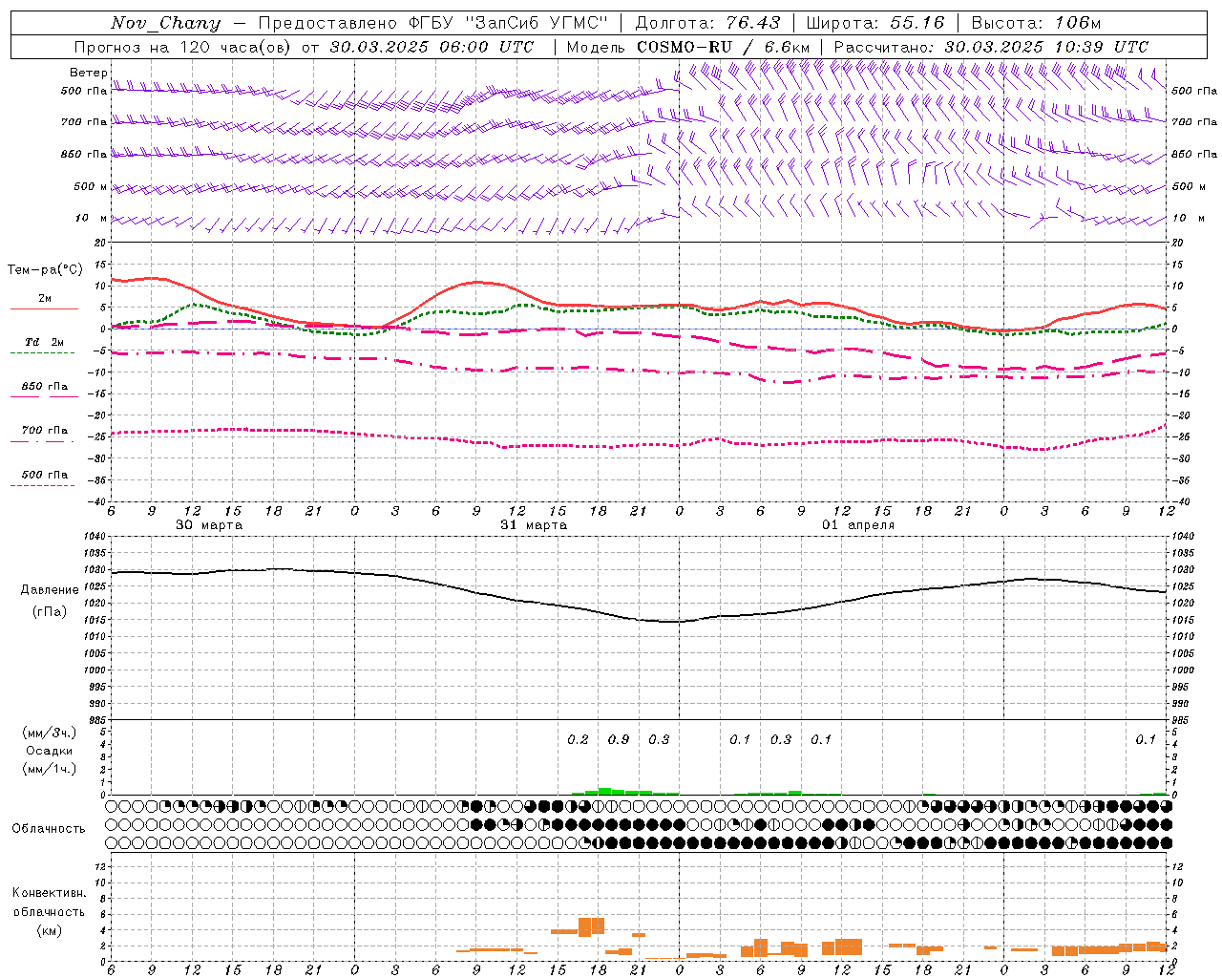Select the 'Осадки' precipitation label
This screenshot has width=1222, height=978.
(x=50, y=752)
